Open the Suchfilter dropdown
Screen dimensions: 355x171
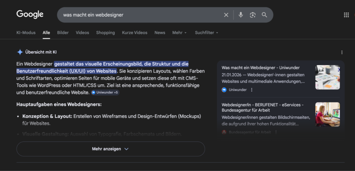207,32
